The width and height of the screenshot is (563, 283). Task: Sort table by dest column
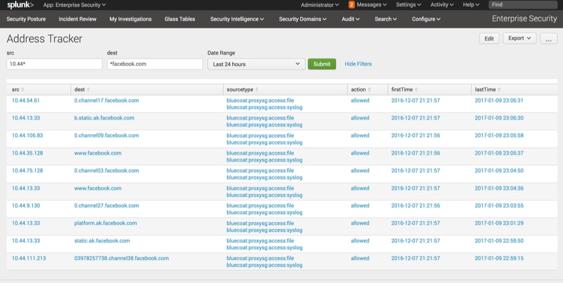(82, 89)
